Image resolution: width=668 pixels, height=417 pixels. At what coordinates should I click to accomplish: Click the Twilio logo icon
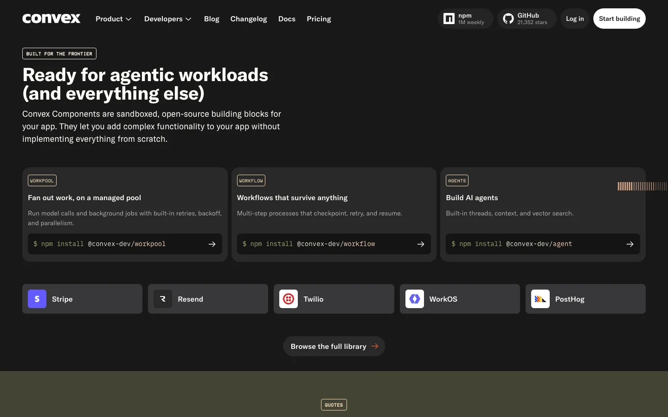pos(289,299)
